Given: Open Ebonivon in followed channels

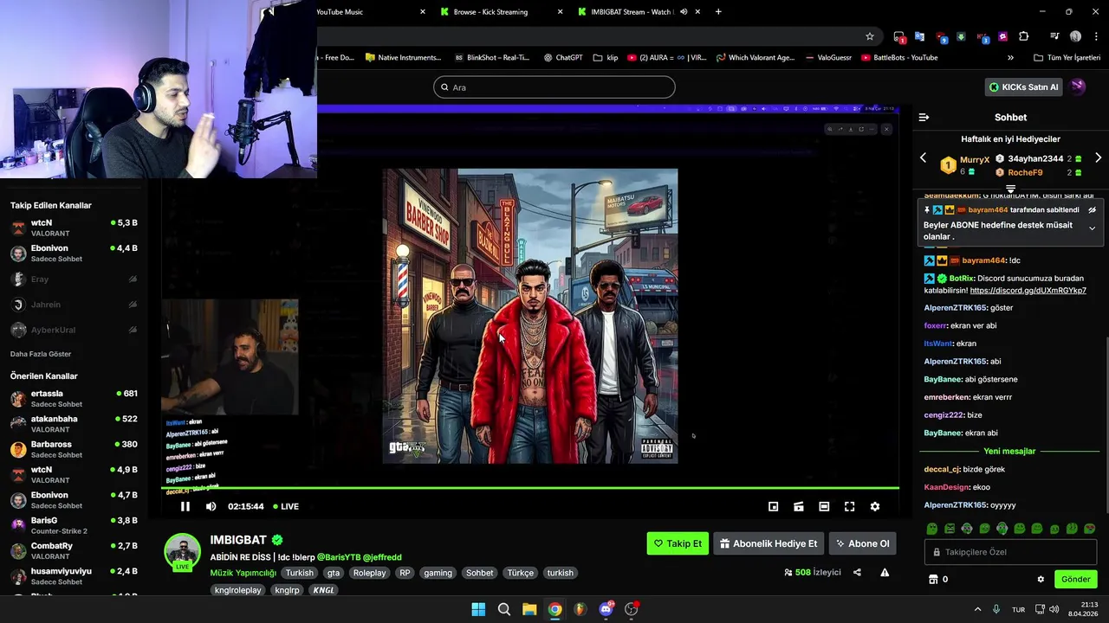Looking at the screenshot, I should (74, 253).
